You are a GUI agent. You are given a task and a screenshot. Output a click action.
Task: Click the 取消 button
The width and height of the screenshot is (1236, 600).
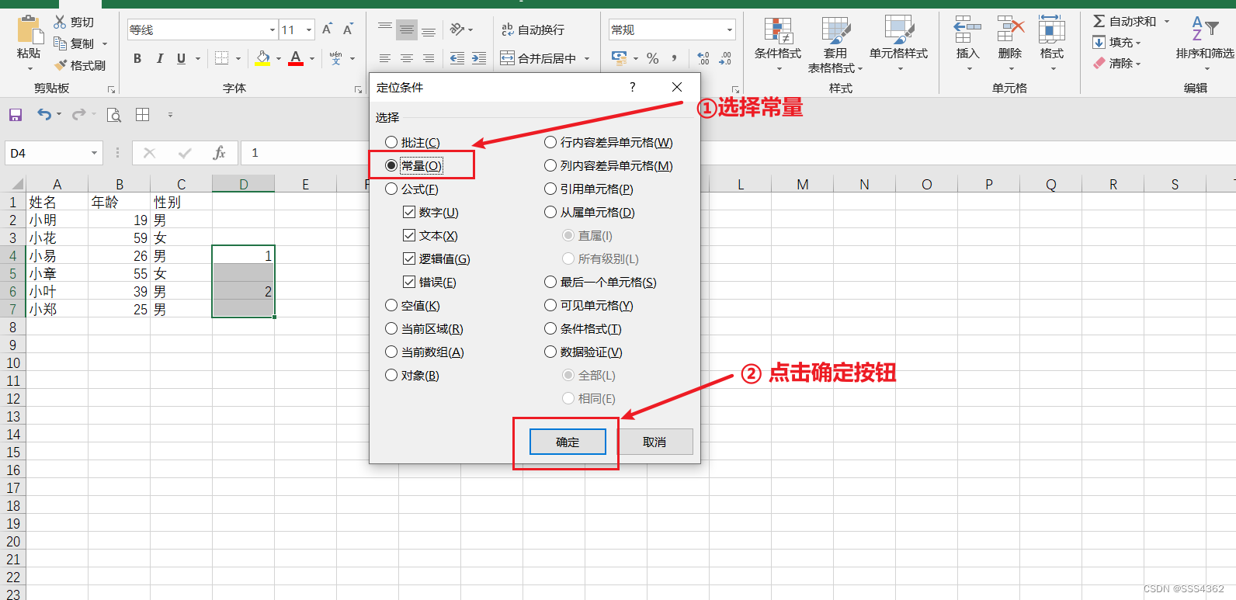click(x=654, y=442)
